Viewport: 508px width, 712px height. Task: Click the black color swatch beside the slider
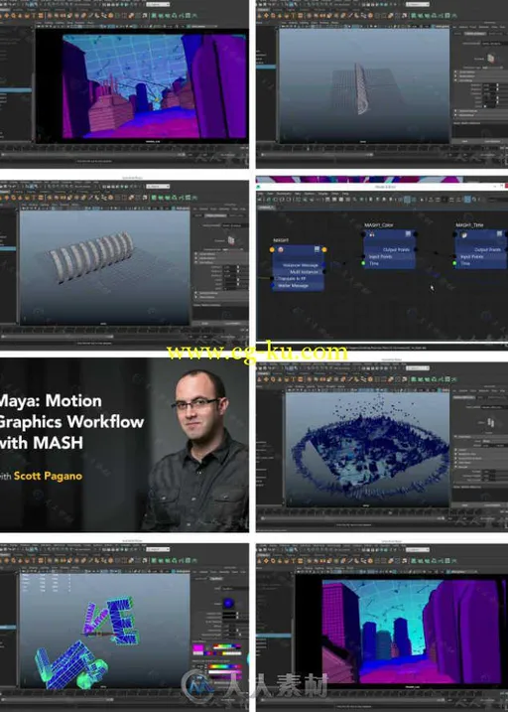(x=228, y=614)
